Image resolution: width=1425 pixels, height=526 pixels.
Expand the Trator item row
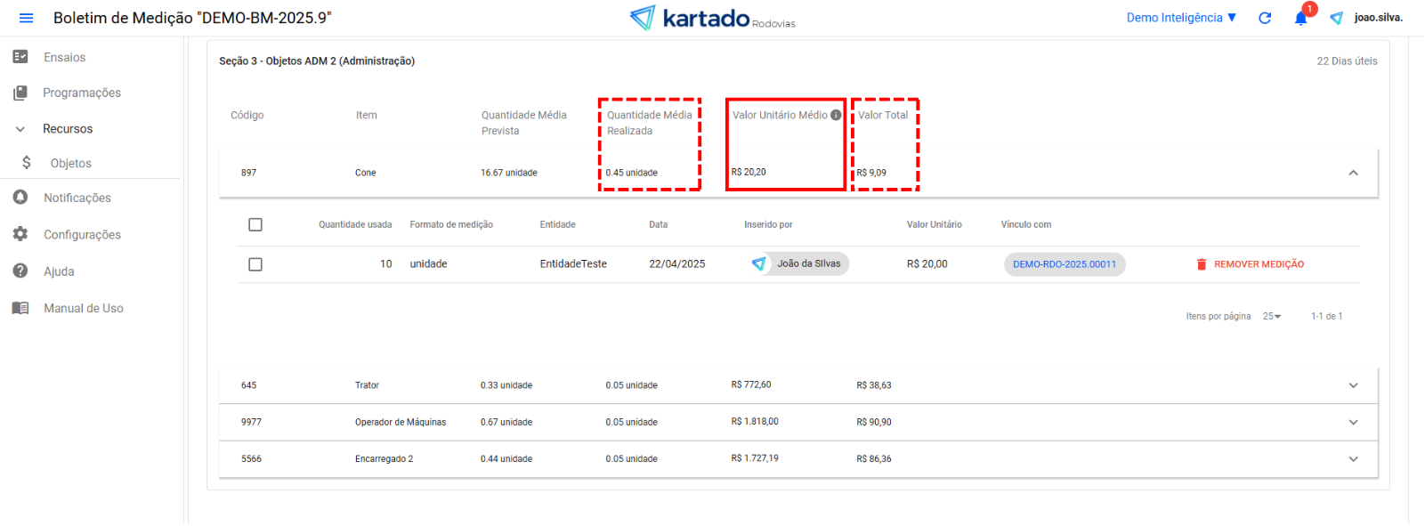coord(1353,385)
